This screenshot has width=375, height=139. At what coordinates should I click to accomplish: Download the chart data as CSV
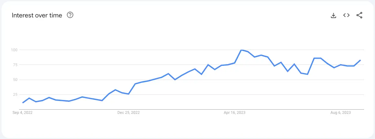point(333,15)
